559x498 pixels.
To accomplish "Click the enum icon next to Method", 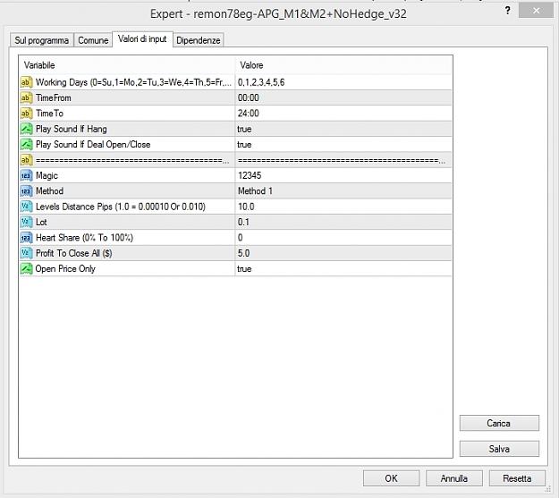I will tap(26, 191).
